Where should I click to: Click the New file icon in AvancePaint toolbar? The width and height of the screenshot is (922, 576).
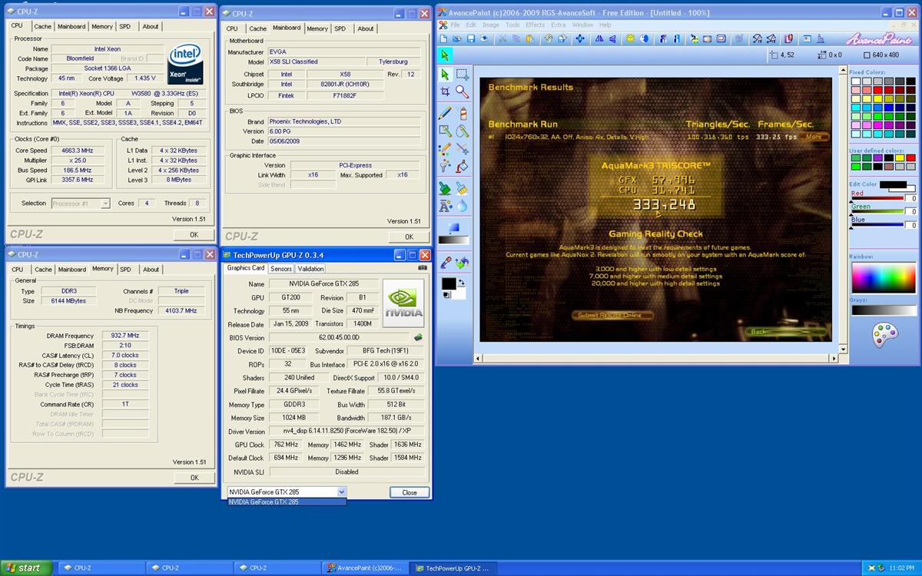[443, 38]
